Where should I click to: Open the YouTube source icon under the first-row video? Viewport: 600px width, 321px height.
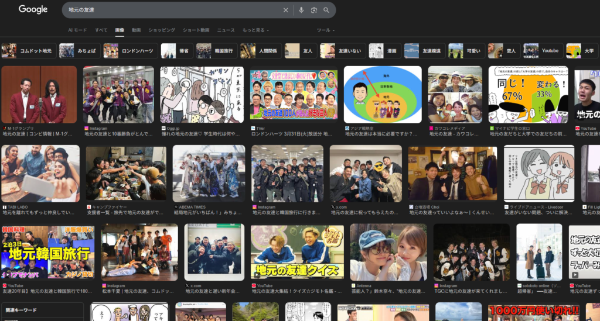577,128
